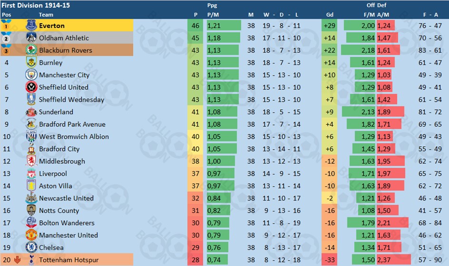This screenshot has width=449, height=266.
Task: Click the Liverpool club crest
Action: [x=31, y=173]
